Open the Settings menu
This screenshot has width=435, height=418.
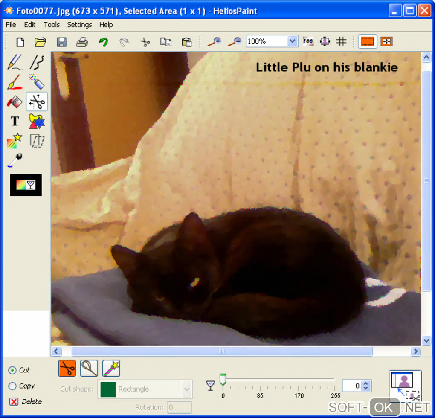(x=79, y=25)
